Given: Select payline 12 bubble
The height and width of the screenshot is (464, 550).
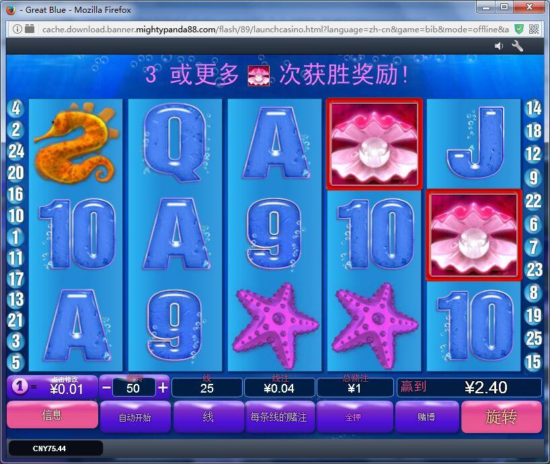Looking at the screenshot, I should coord(533,154).
